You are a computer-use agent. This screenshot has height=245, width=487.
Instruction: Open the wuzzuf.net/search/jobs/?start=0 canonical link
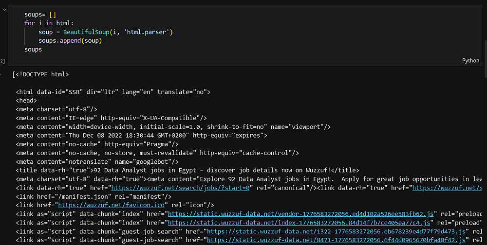[180, 188]
